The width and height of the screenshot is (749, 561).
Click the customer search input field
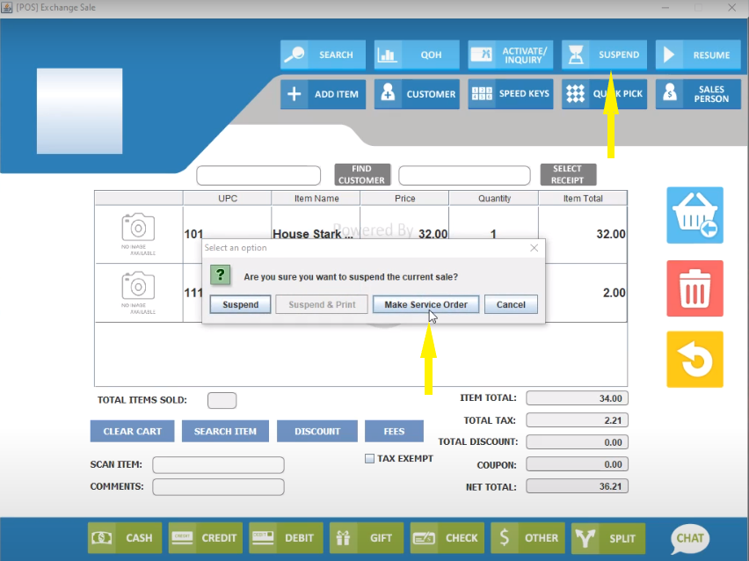258,175
